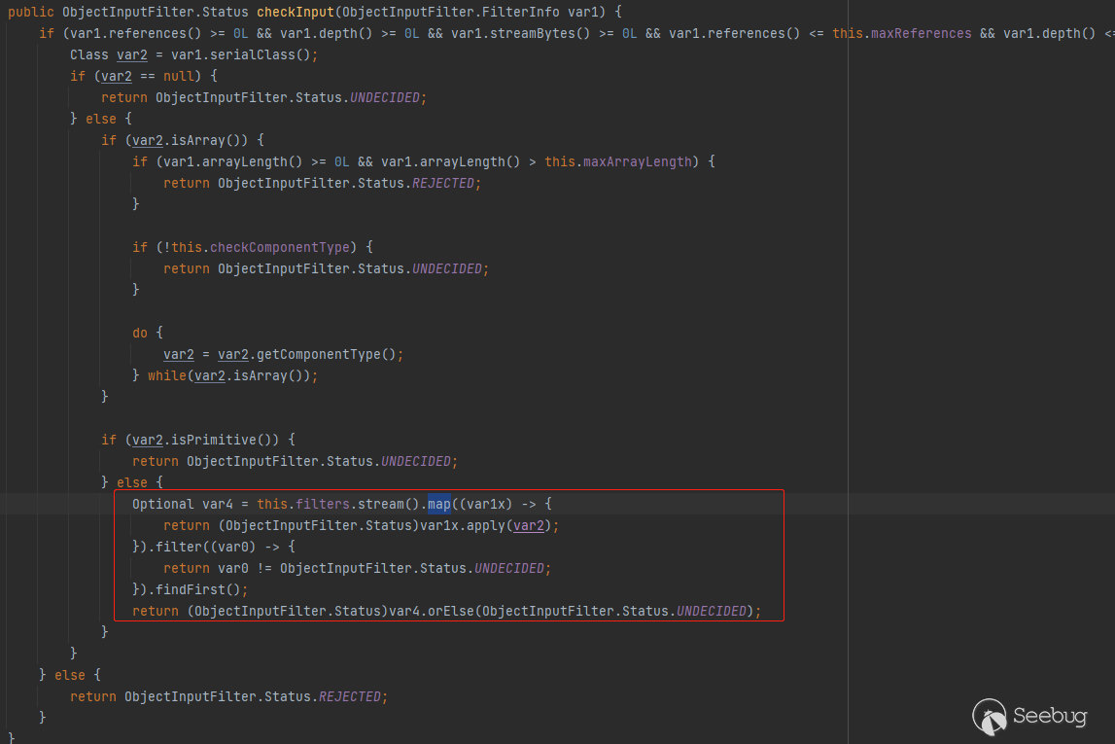Click the findFirst() method call

pyautogui.click(x=198, y=589)
